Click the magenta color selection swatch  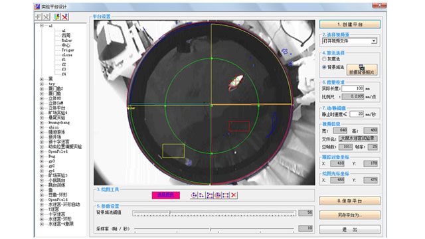pos(165,195)
